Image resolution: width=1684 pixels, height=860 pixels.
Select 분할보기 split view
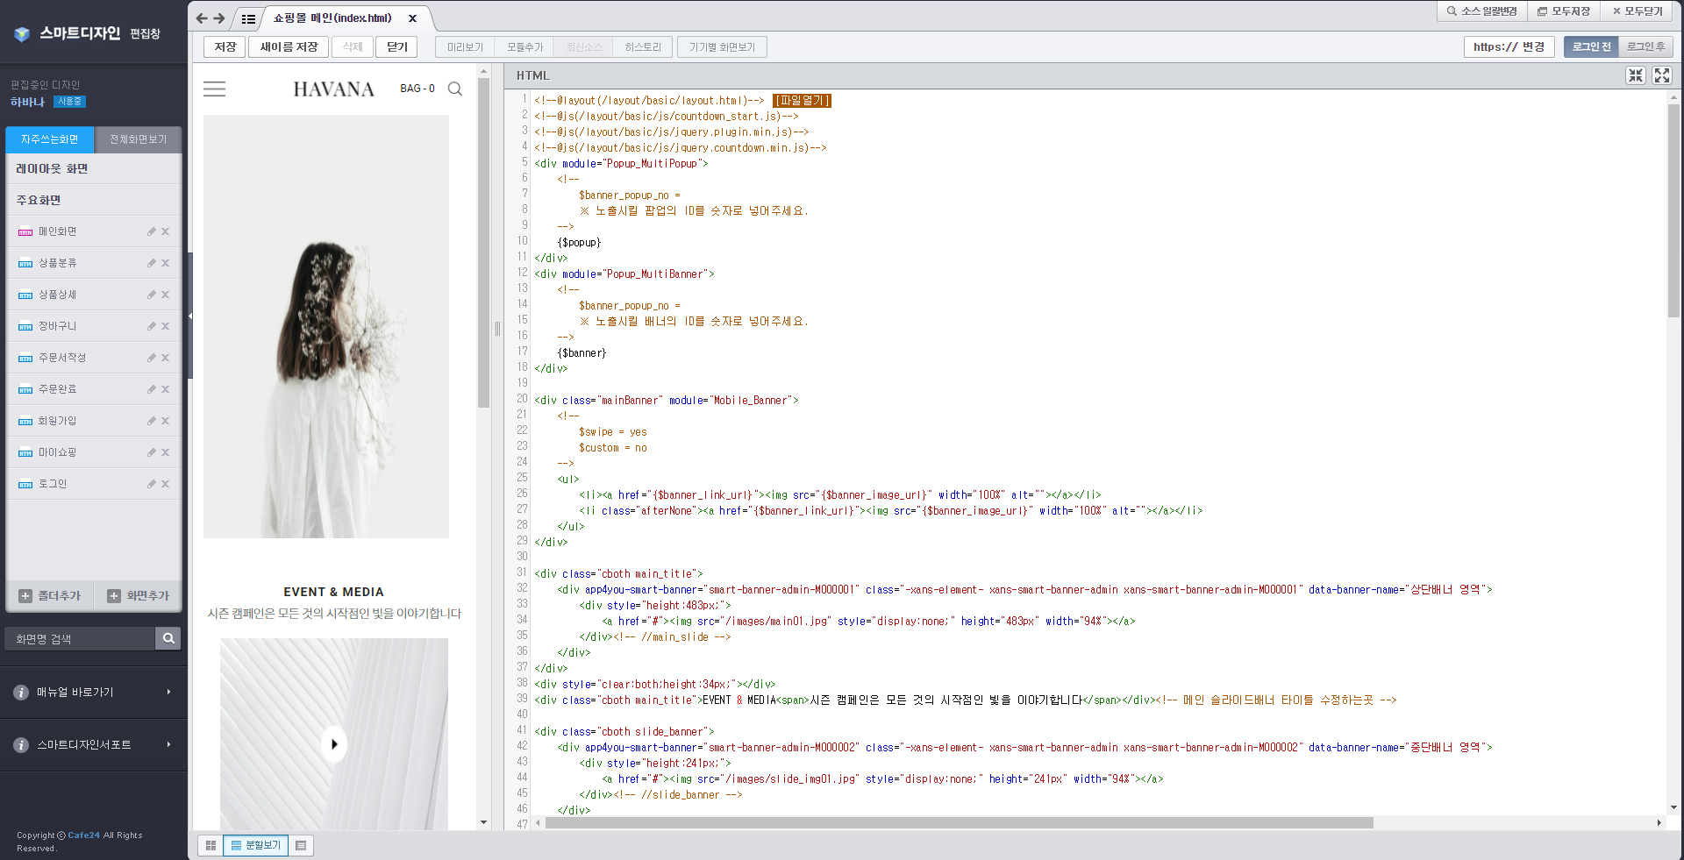[255, 845]
